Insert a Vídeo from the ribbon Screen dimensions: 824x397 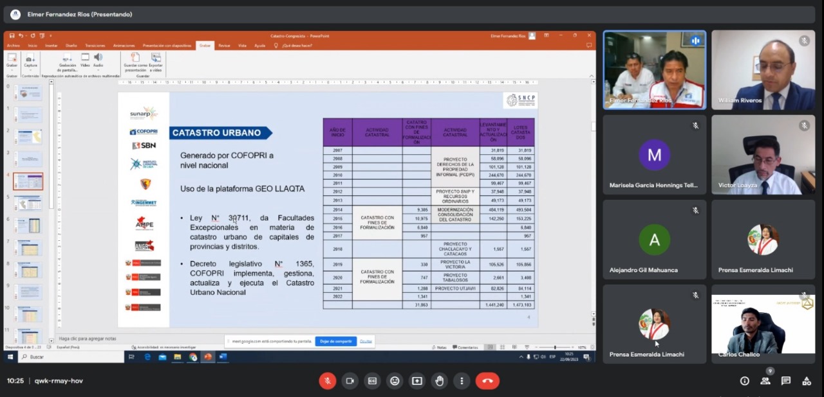pos(85,60)
